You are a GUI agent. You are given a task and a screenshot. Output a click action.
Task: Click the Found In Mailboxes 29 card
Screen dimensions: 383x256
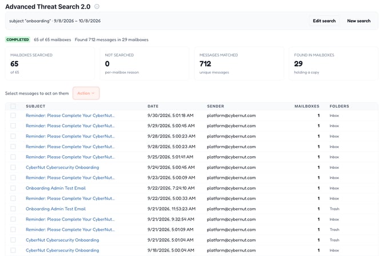tap(334, 64)
